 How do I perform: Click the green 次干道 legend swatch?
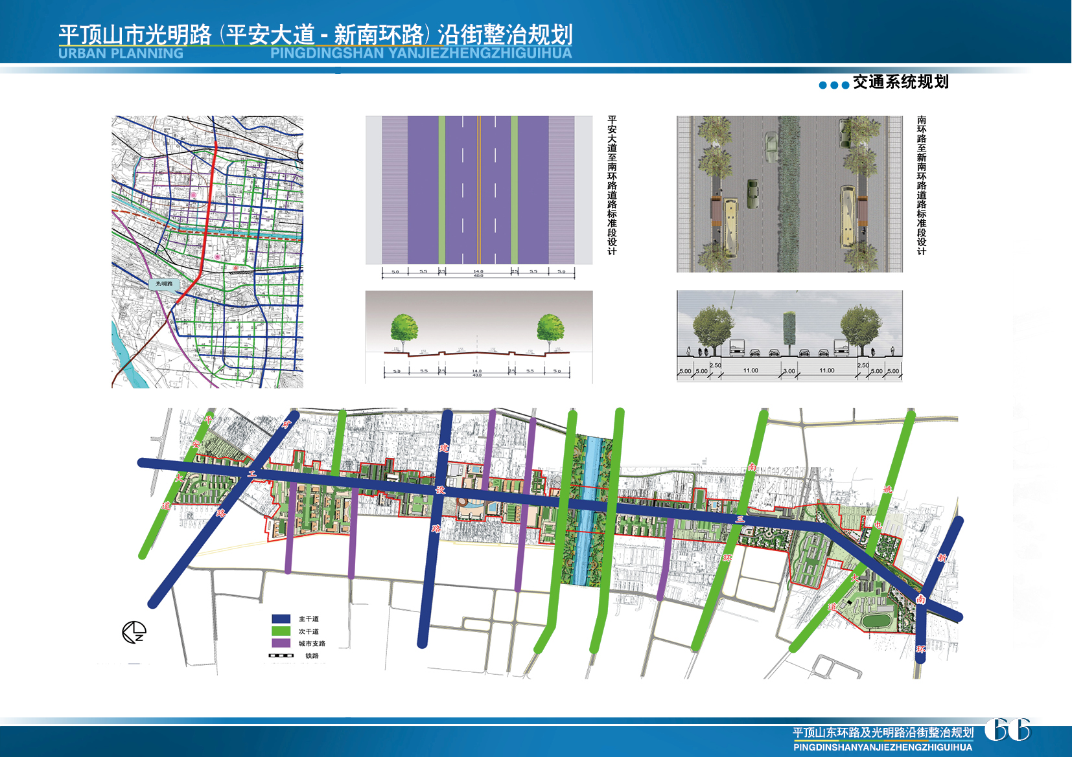[x=281, y=631]
